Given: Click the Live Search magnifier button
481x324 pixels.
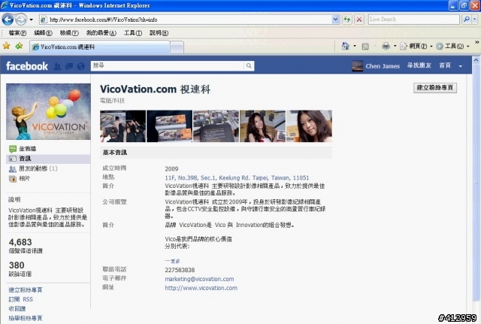Looking at the screenshot, I should (466, 20).
